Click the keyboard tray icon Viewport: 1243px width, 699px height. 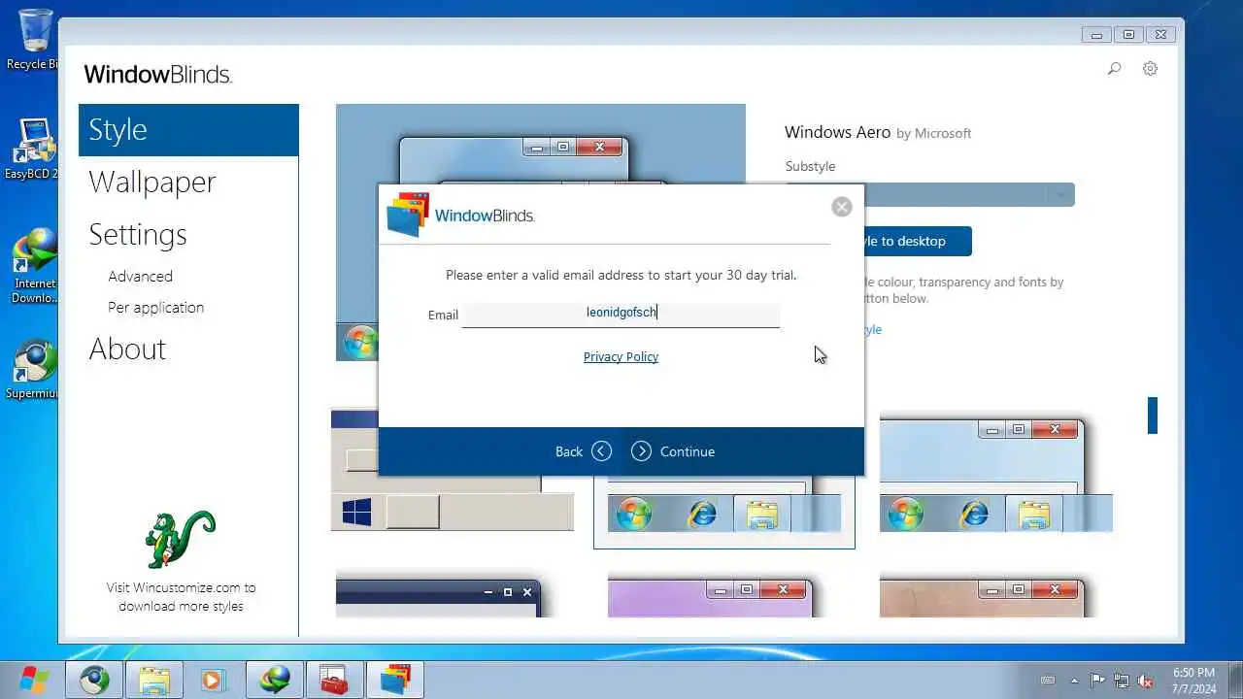[x=1048, y=681]
